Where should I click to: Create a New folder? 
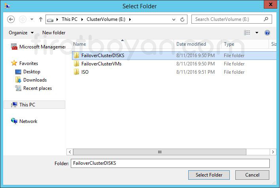click(x=54, y=33)
